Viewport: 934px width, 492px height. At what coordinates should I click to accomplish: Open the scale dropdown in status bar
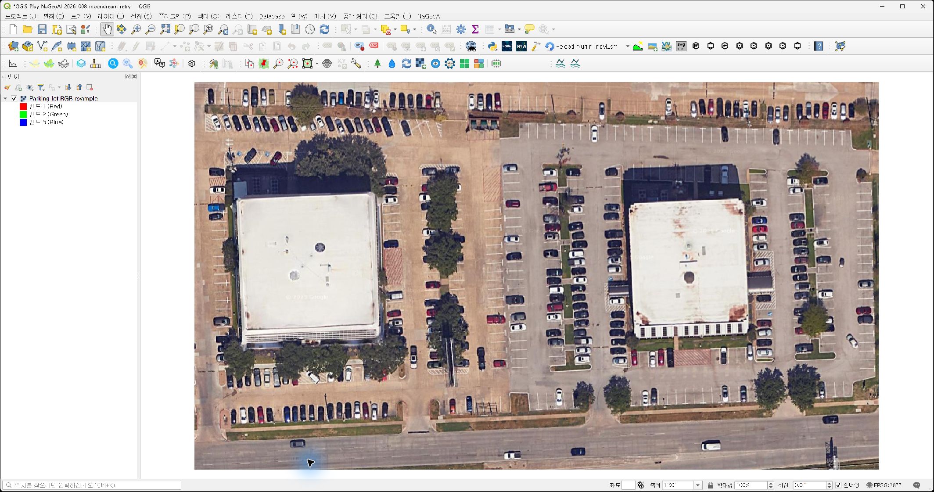[x=697, y=485]
